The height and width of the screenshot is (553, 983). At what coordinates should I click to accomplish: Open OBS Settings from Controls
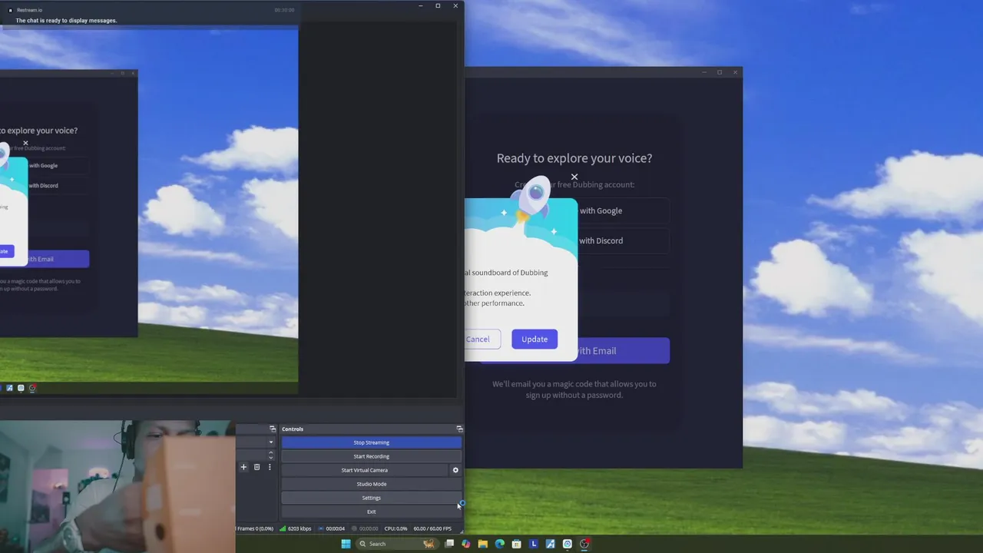371,498
